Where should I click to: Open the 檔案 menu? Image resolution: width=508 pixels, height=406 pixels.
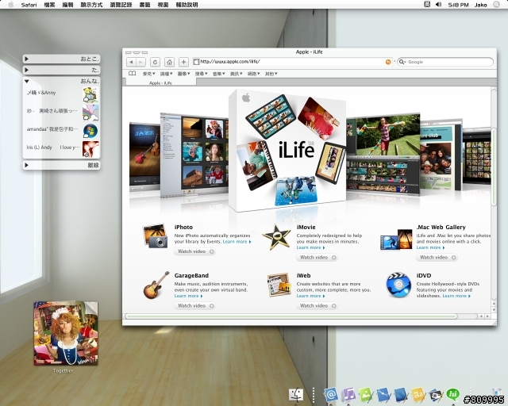pyautogui.click(x=49, y=5)
